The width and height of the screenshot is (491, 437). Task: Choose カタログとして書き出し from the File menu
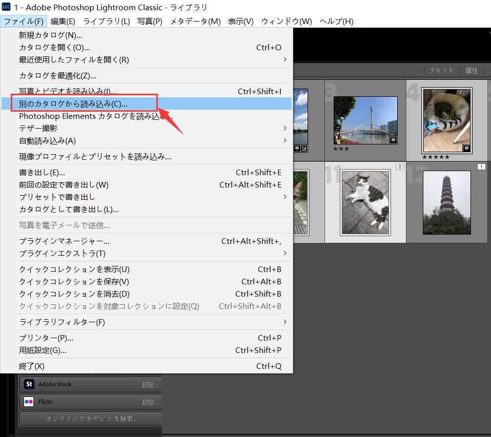(69, 210)
